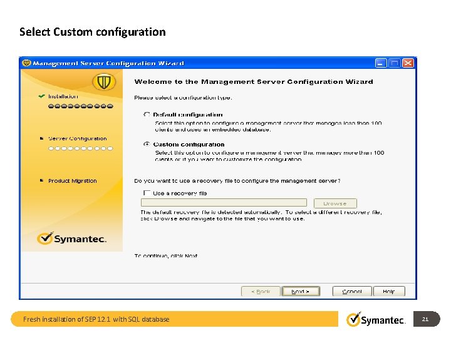Click the title bar shield icon
This screenshot has width=451, height=338.
point(26,63)
